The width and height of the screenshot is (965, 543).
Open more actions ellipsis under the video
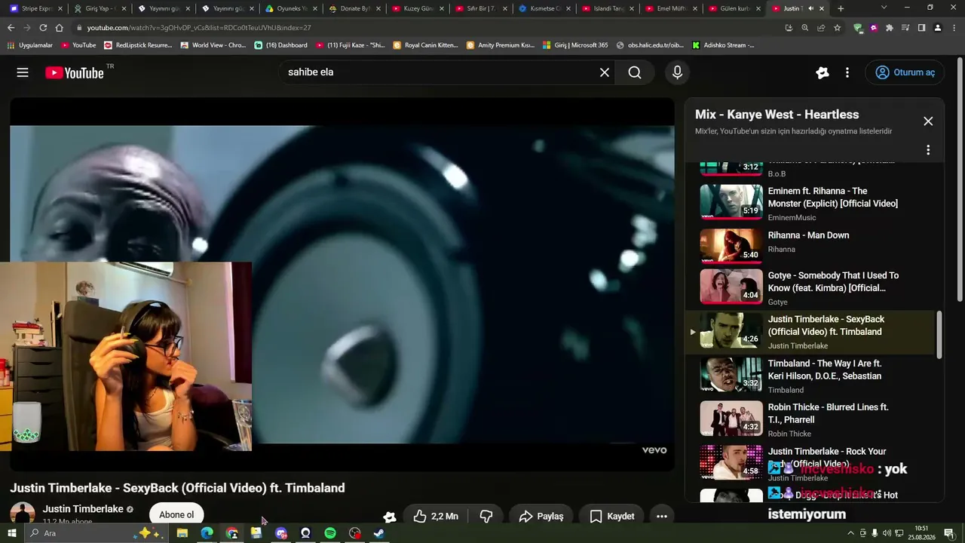click(662, 517)
